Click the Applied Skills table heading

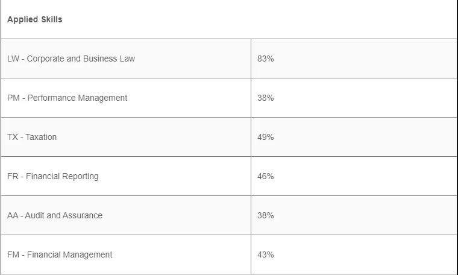point(35,19)
